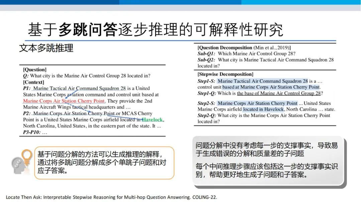Select the underlined Marine Tactical Air Command Squadron 28 in P1
This screenshot has width=361, height=202.
[80, 88]
